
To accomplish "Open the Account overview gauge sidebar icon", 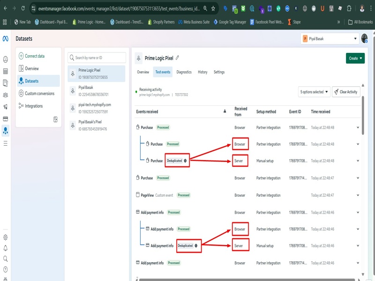I will (5, 59).
